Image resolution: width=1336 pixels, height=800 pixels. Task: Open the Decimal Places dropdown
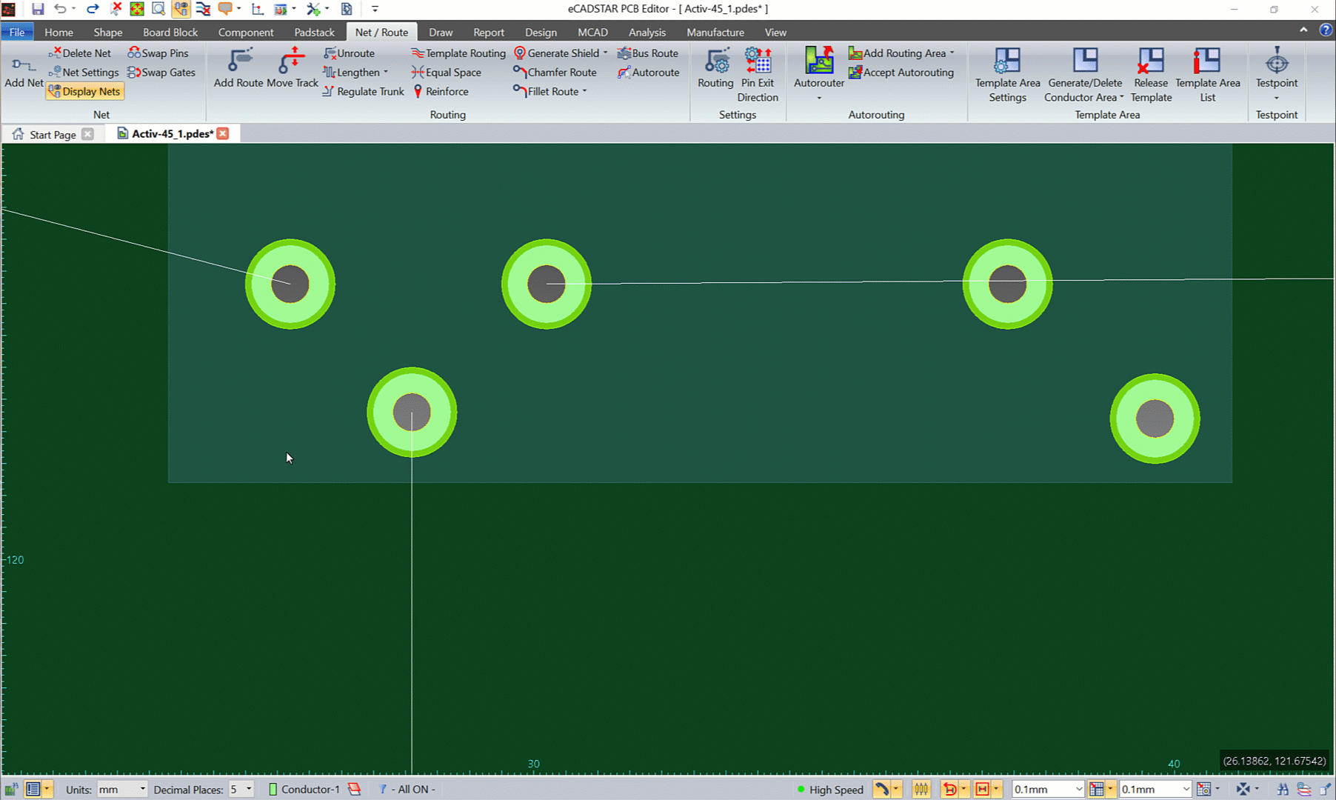(x=249, y=790)
